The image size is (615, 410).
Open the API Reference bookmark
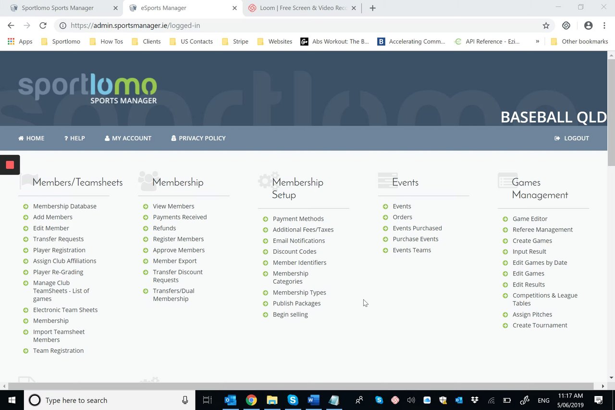pyautogui.click(x=487, y=41)
